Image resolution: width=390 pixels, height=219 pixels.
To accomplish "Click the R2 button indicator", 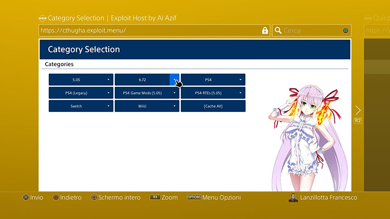I will tap(358, 121).
